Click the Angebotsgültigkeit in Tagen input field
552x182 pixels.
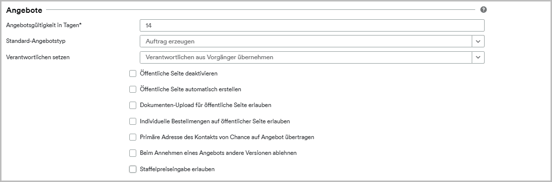pyautogui.click(x=312, y=25)
